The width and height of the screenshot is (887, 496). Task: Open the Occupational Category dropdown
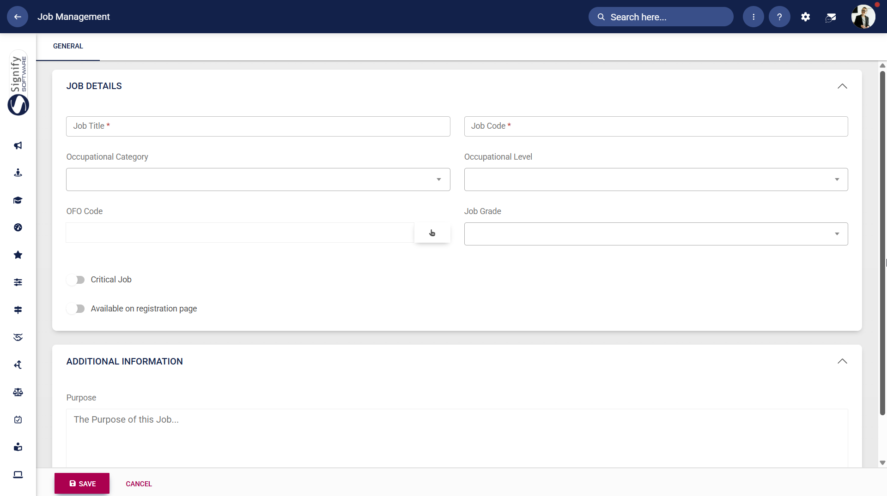438,179
